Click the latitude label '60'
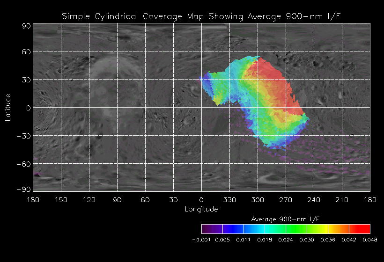The image size is (384, 262). (x=26, y=52)
